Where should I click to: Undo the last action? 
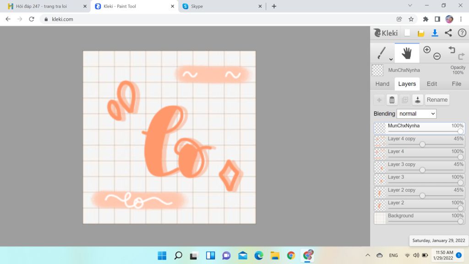[x=452, y=49]
